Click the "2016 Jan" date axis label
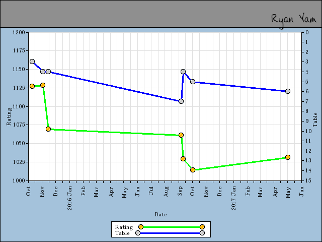Viewport: 322px width, 242px height. 69,198
